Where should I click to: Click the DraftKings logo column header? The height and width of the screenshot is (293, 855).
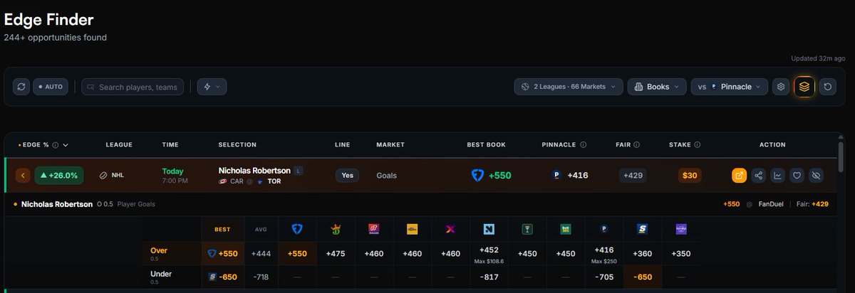pos(336,229)
